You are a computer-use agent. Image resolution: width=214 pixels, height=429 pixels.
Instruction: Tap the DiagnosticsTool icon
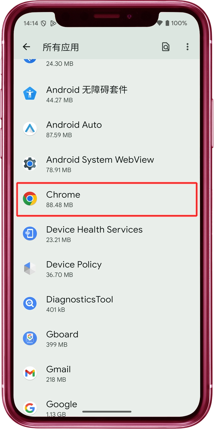coord(30,303)
